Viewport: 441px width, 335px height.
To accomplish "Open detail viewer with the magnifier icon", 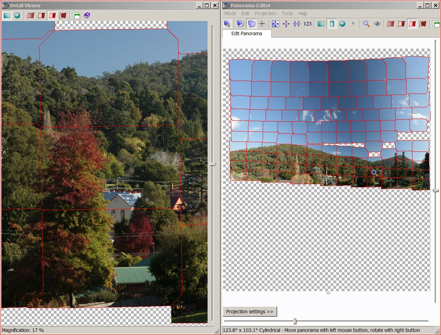I will (x=366, y=24).
